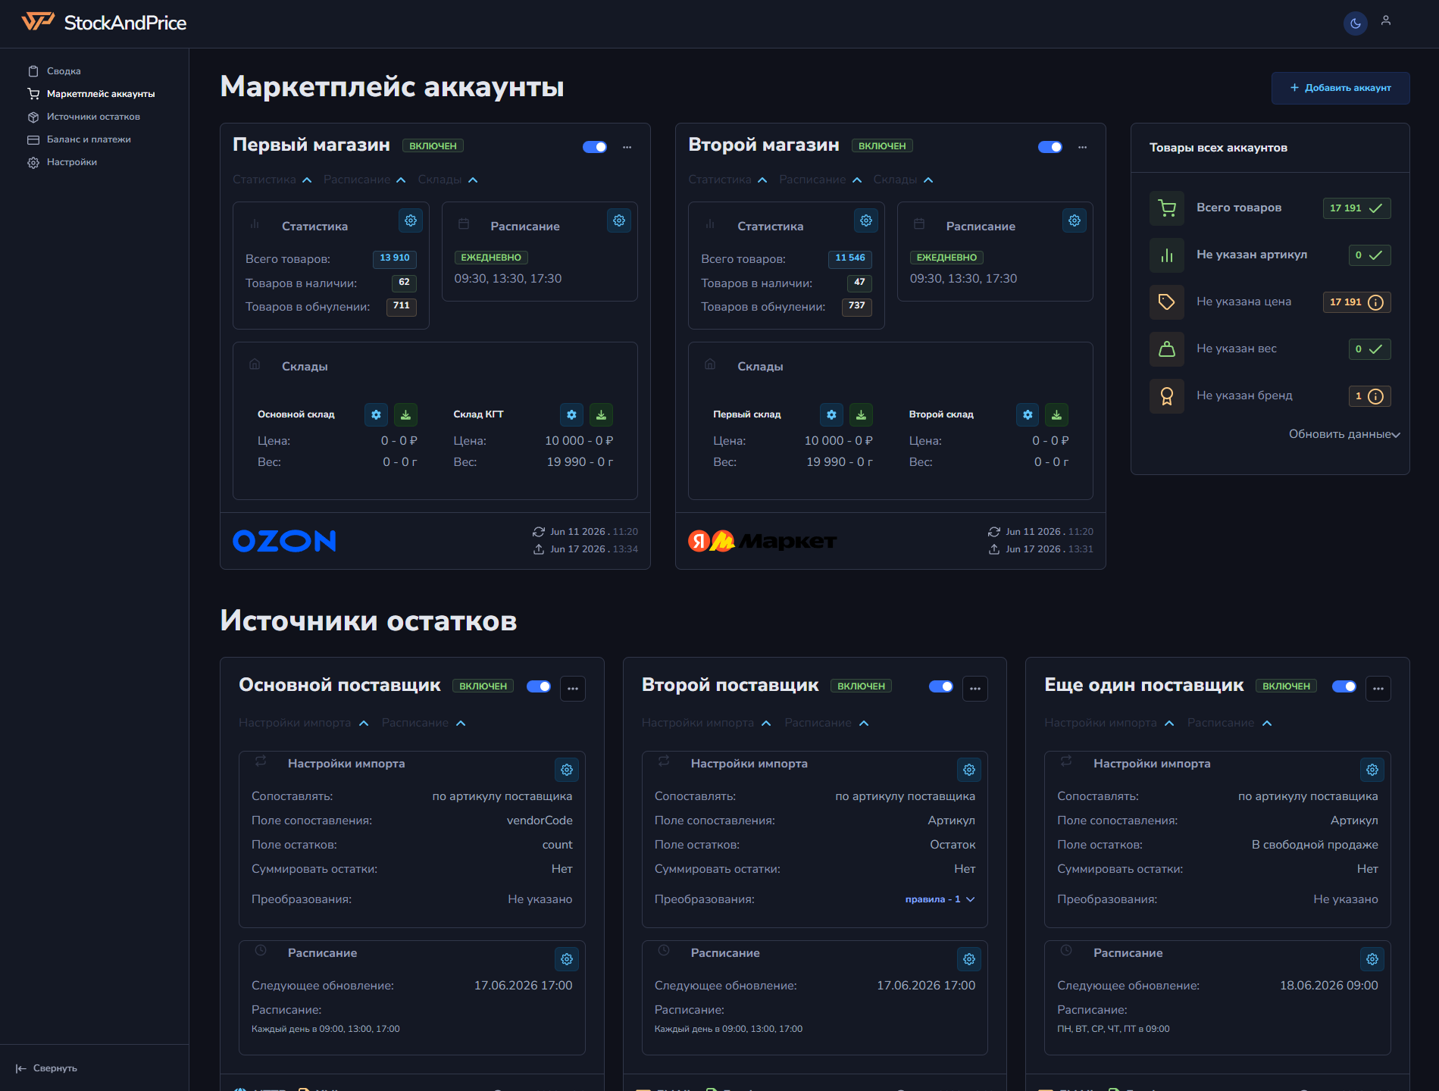1439x1091 pixels.
Task: Collapse Склады section in Второй магазин
Action: pos(903,180)
